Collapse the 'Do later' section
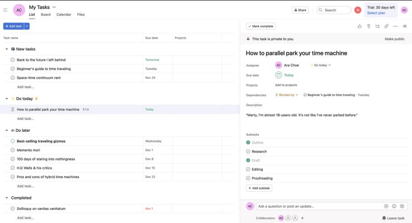Viewport: 412px width, 223px height. (7, 130)
